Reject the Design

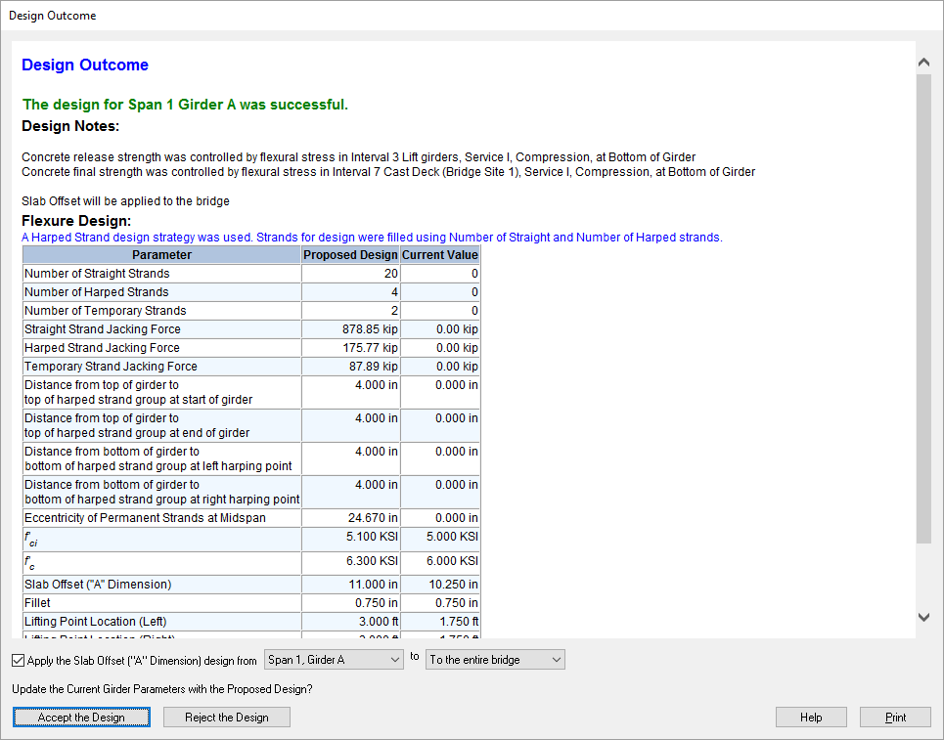pos(227,718)
